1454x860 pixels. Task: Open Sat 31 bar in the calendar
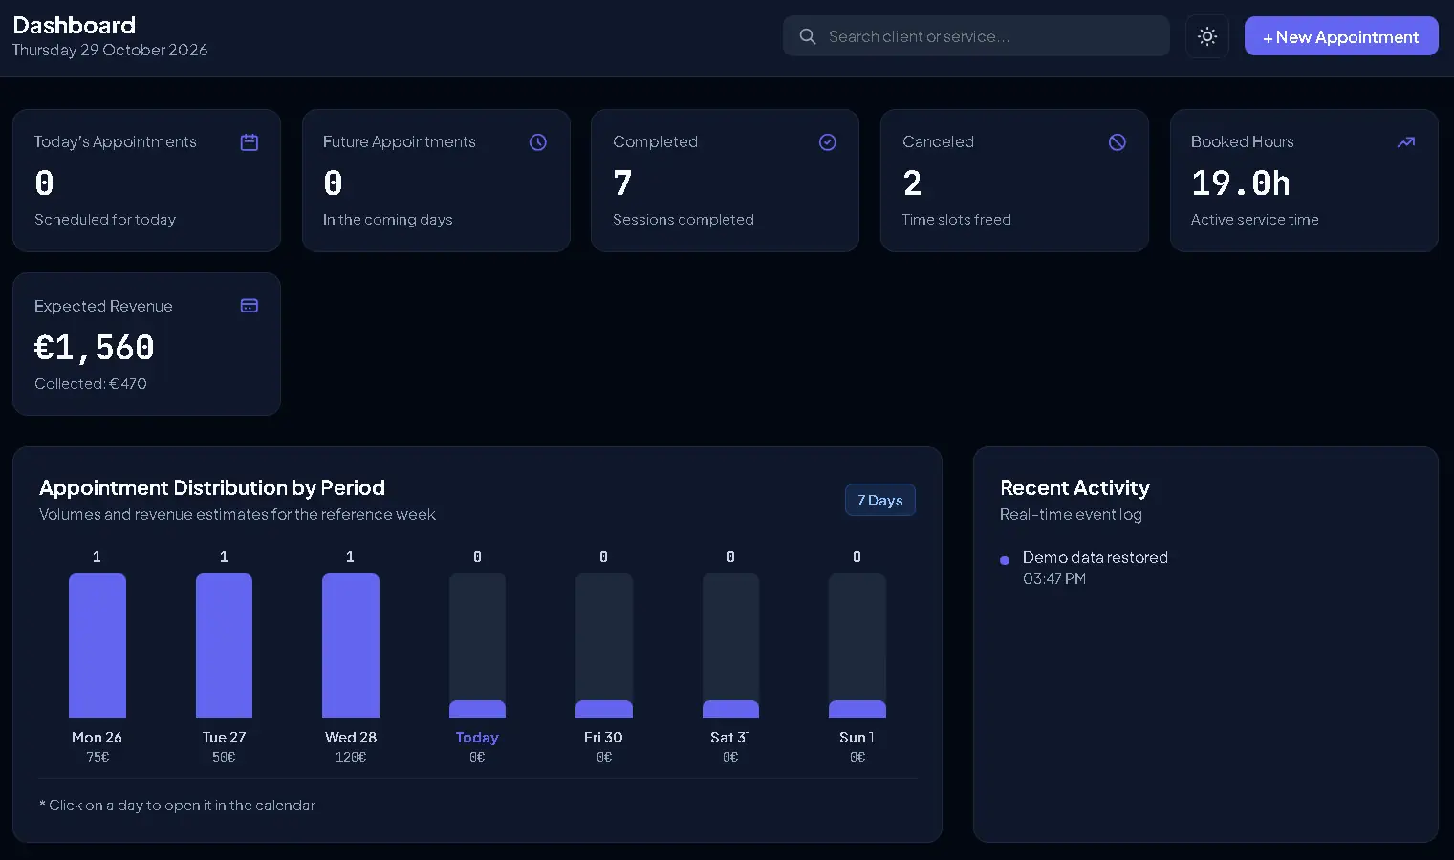[x=730, y=645]
